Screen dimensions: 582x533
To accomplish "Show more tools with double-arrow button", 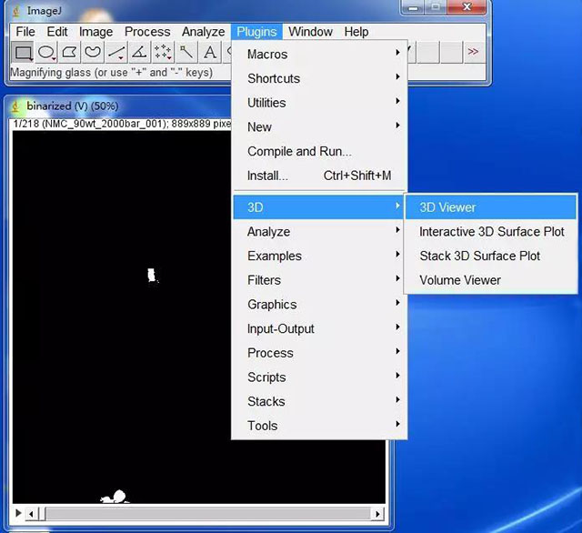I will pyautogui.click(x=473, y=53).
